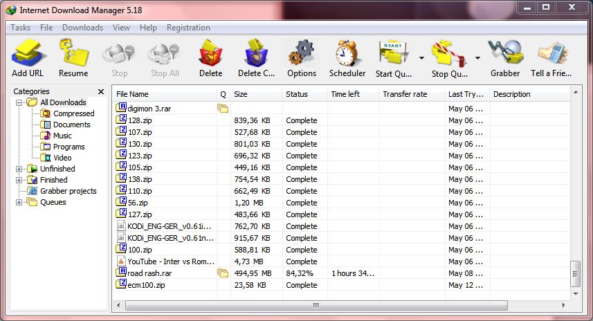This screenshot has height=321, width=593.
Task: Launch the Grabber tool icon
Action: (505, 53)
